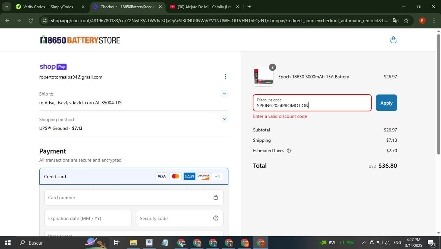Show the +4 more card types badge

pyautogui.click(x=217, y=176)
